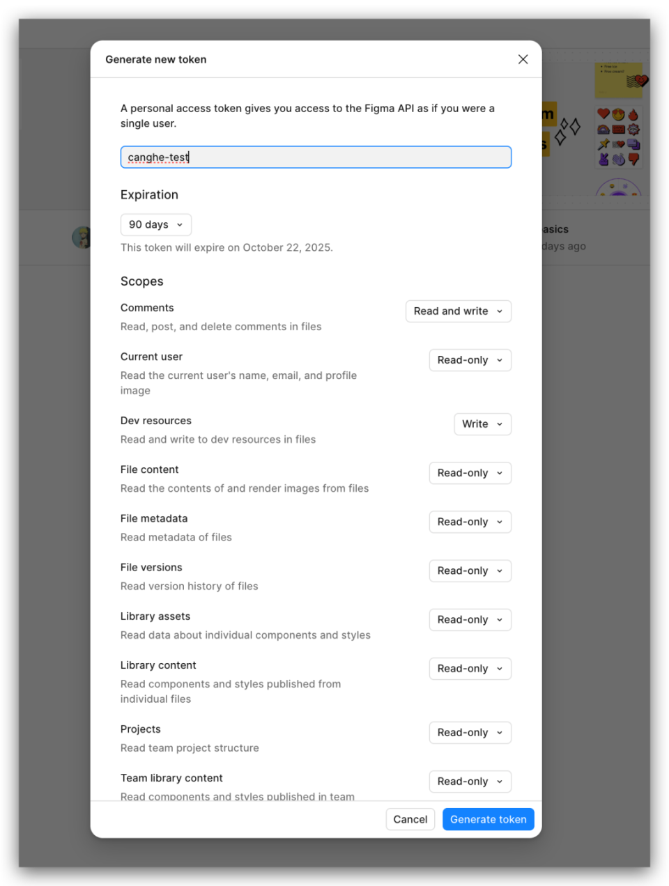
Task: Open the Library content scope dropdown
Action: coord(470,669)
